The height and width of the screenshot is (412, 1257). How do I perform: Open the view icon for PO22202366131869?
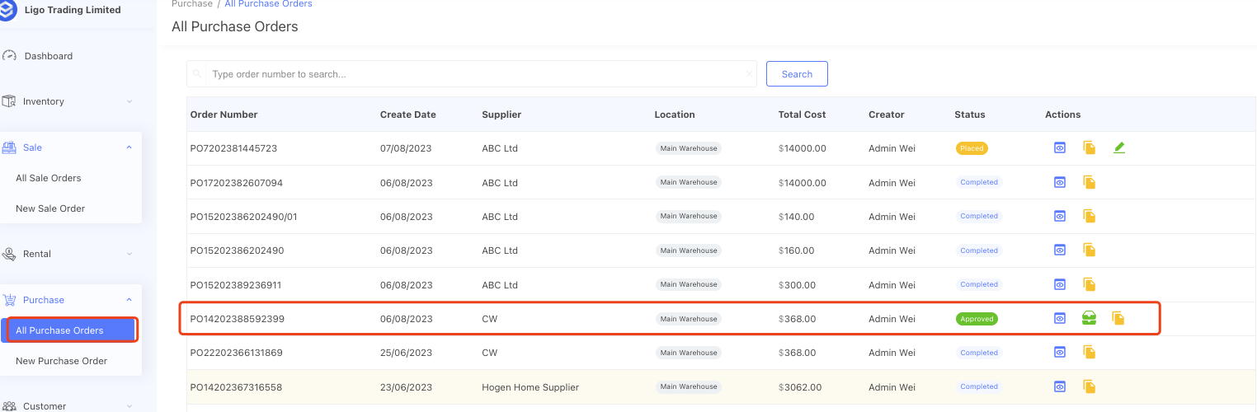click(1060, 353)
